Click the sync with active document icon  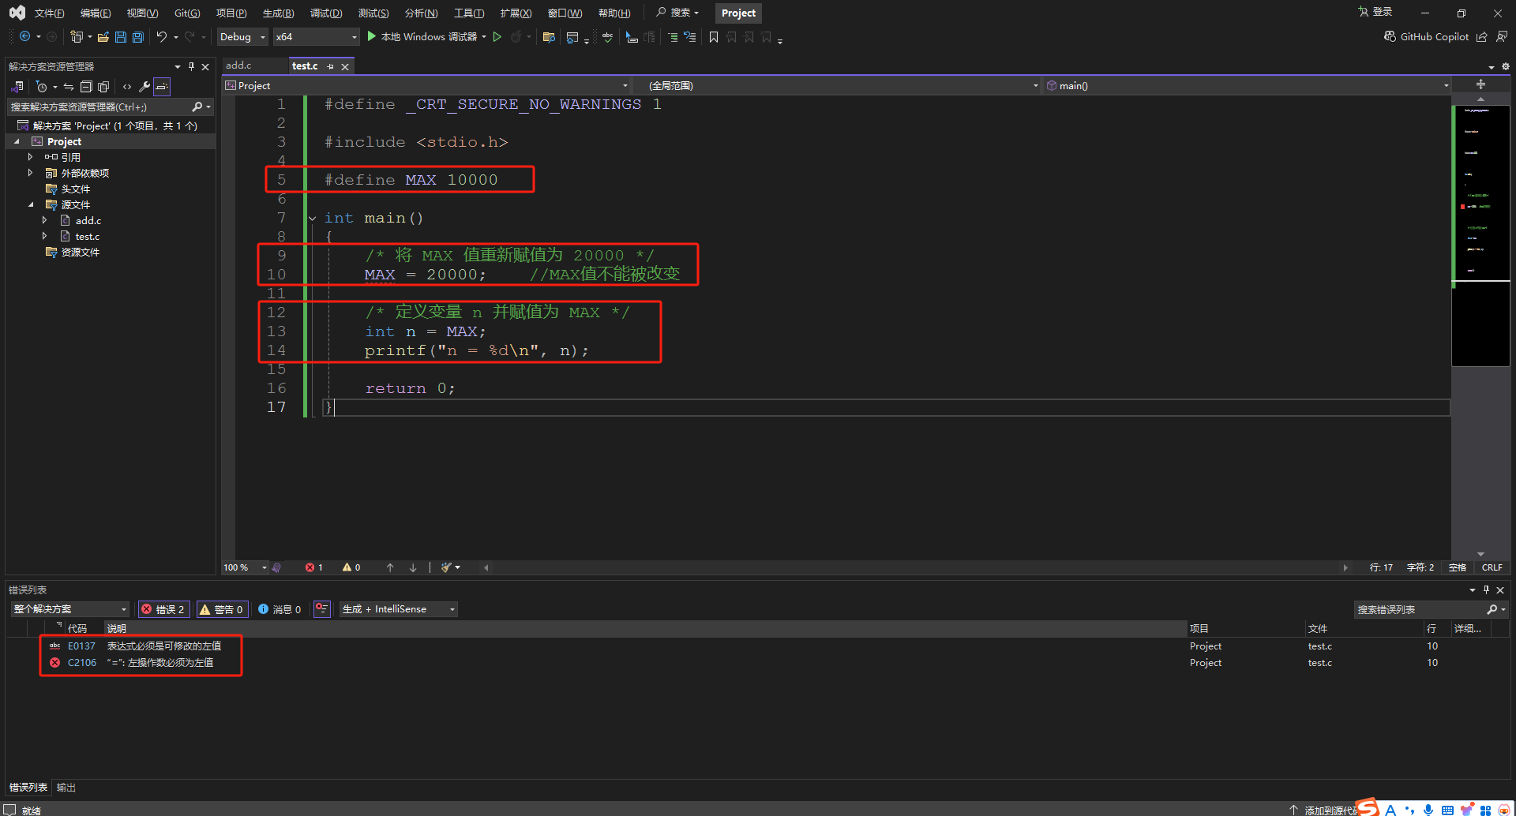point(69,87)
